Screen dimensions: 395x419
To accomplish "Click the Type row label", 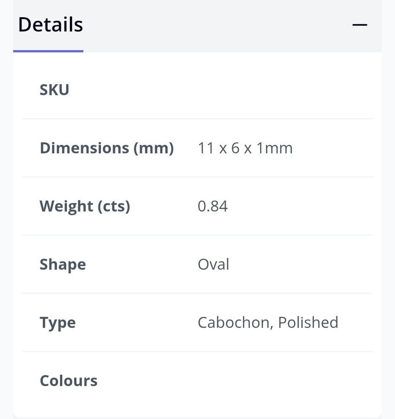I will pos(58,323).
